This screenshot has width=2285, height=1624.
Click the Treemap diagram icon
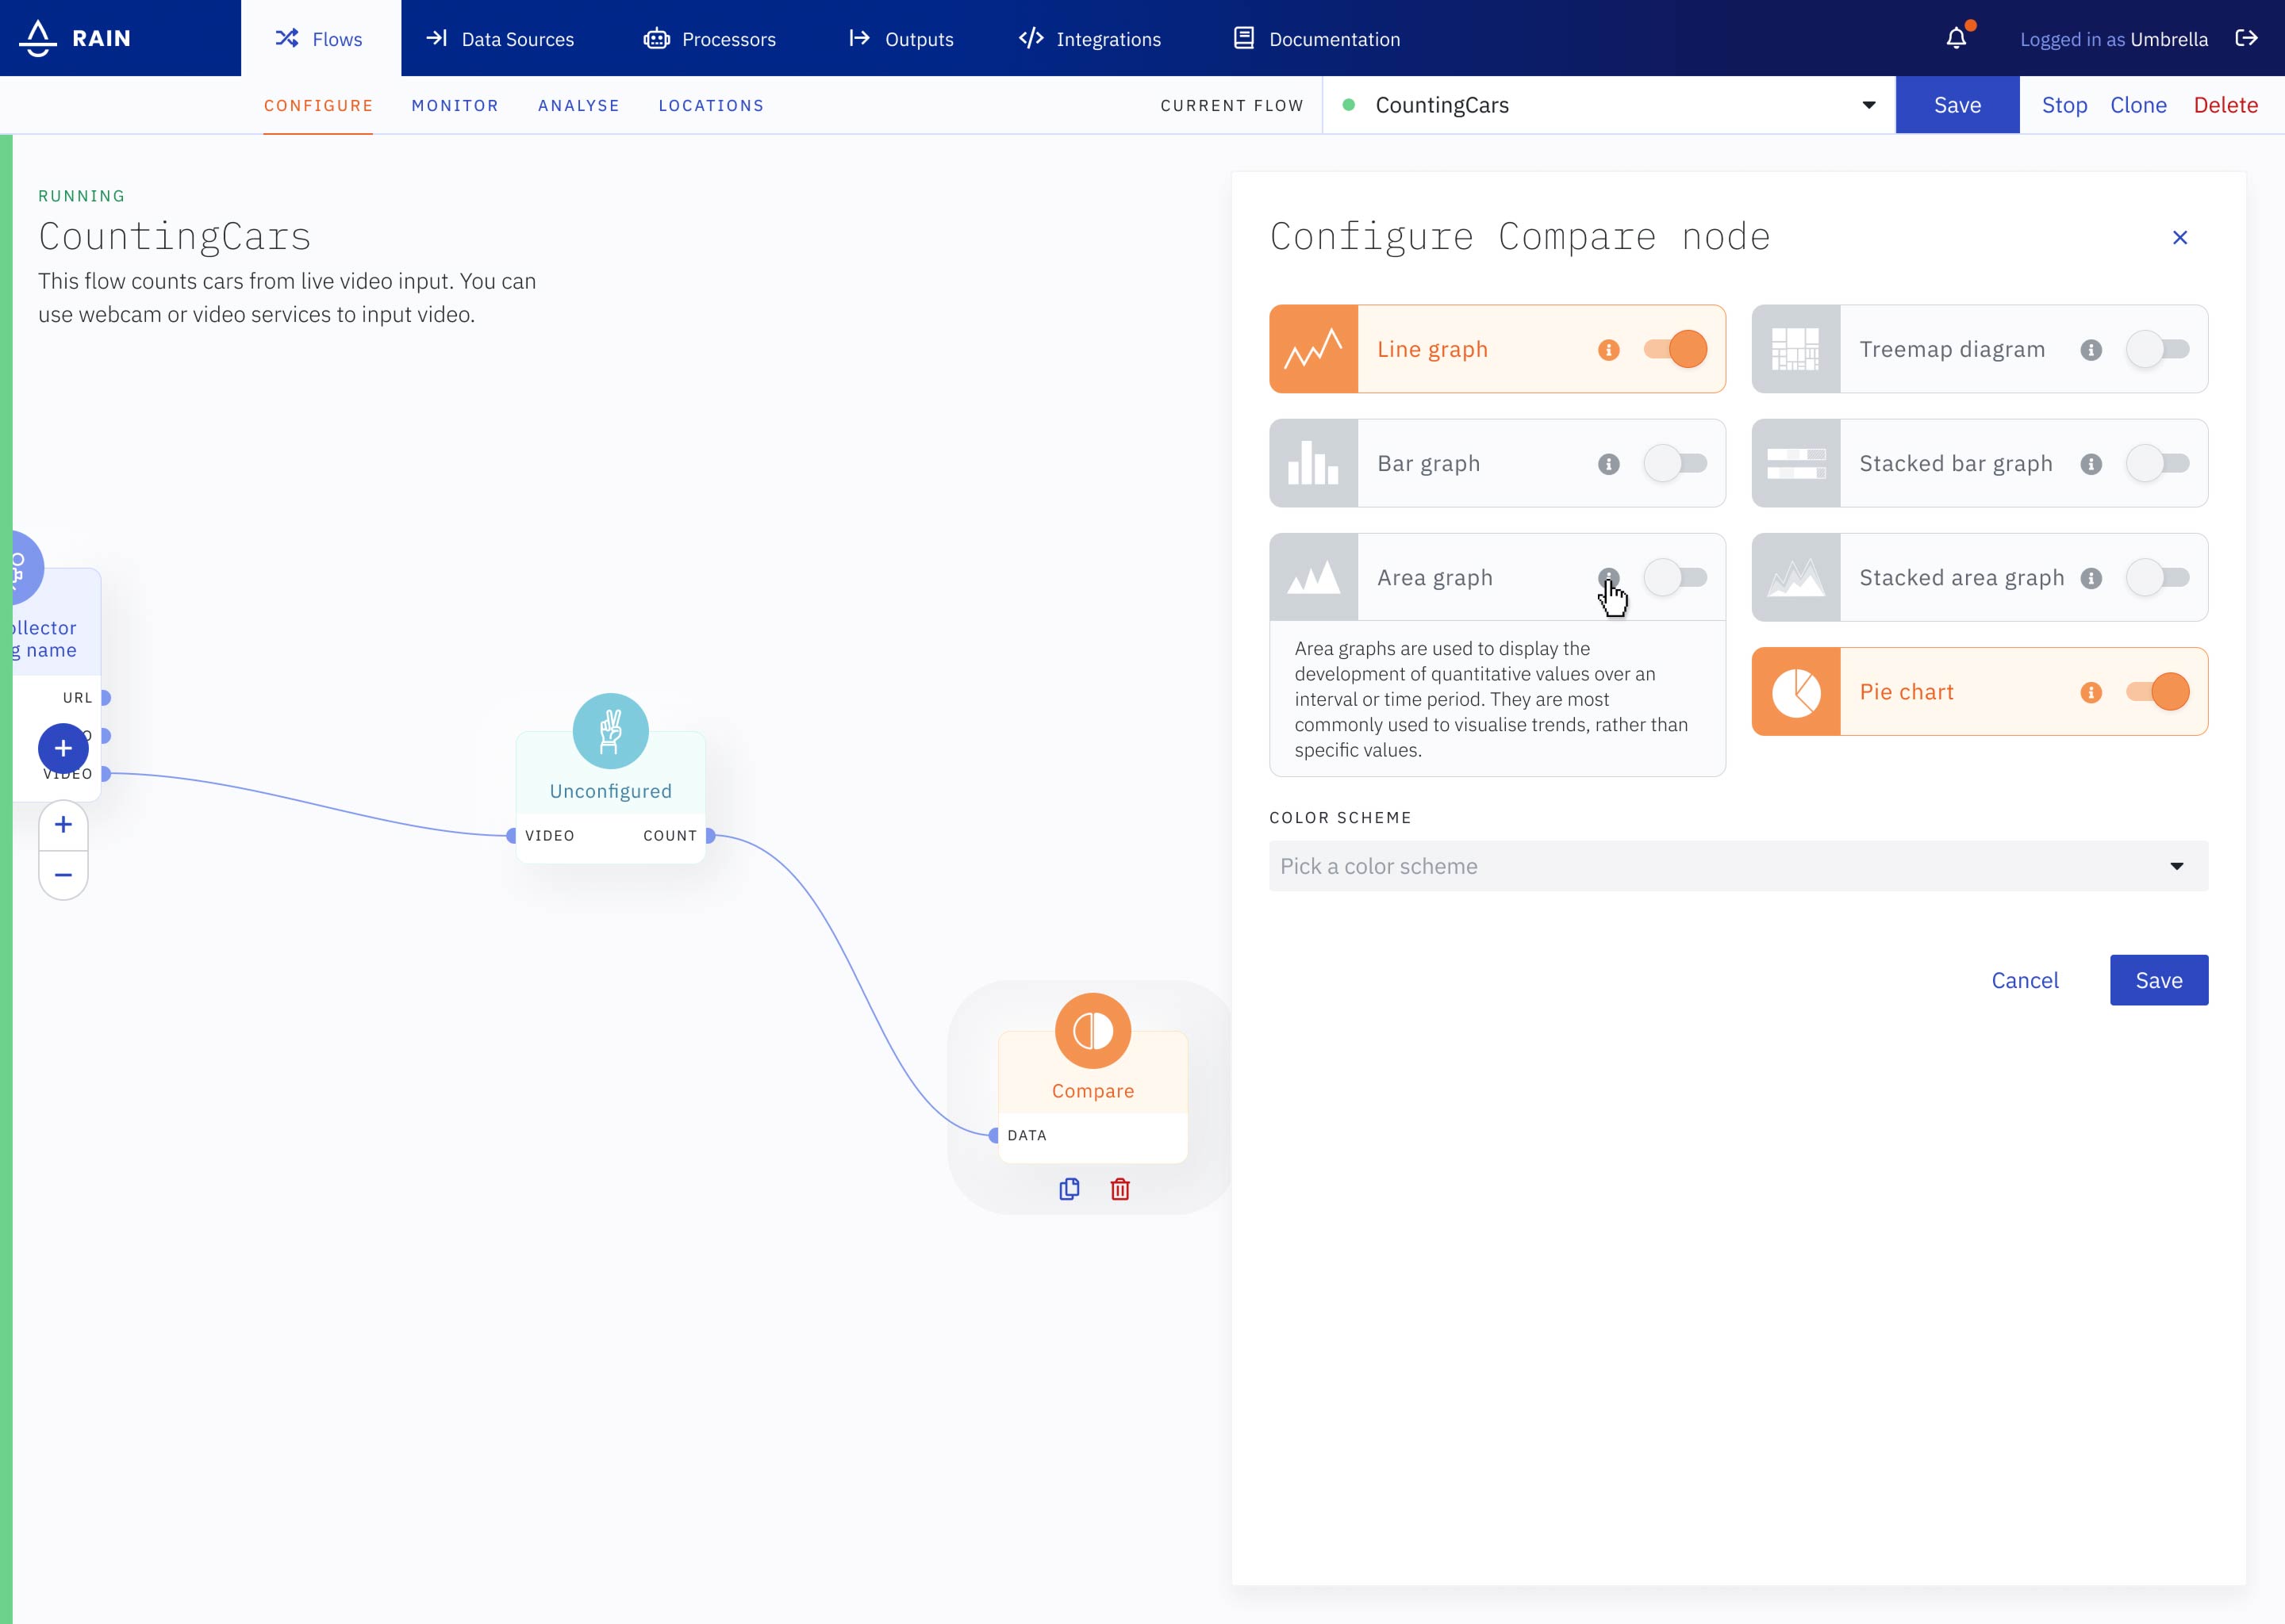(1796, 348)
